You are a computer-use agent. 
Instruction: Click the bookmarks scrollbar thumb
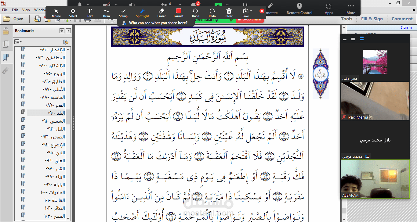pyautogui.click(x=68, y=117)
